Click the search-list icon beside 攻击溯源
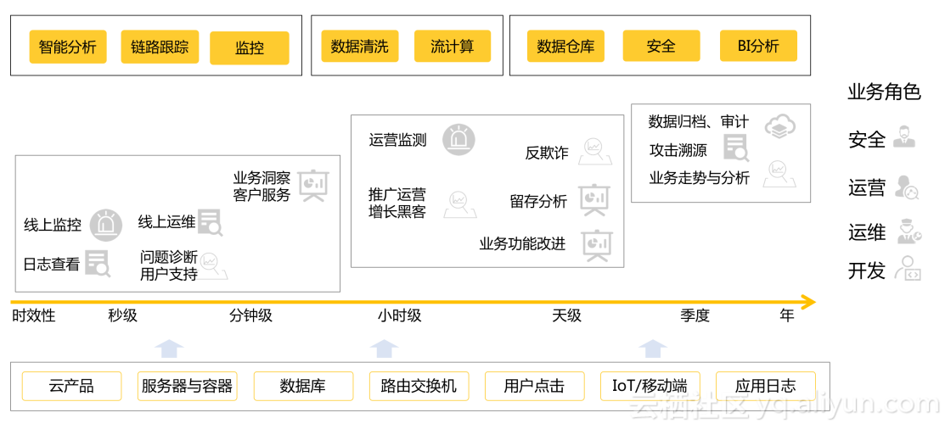 pyautogui.click(x=736, y=148)
